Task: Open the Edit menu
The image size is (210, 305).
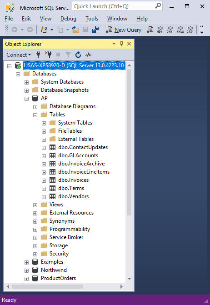Action: 26,19
